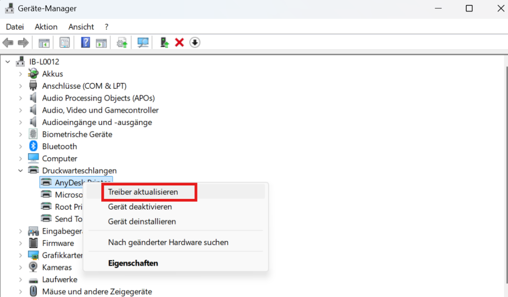The width and height of the screenshot is (508, 297).
Task: Minimize the Geräte-Manager window
Action: [x=439, y=8]
